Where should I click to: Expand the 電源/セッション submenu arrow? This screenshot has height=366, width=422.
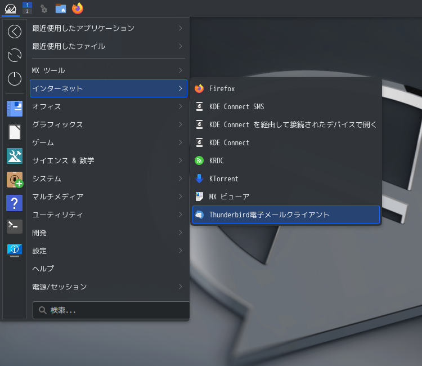(181, 287)
